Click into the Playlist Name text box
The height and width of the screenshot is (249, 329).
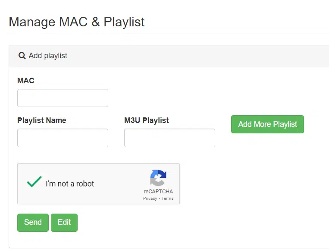[x=63, y=138]
